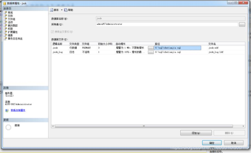The image size is (251, 153).
Task: Close the database properties dialog
Action: click(x=243, y=2)
